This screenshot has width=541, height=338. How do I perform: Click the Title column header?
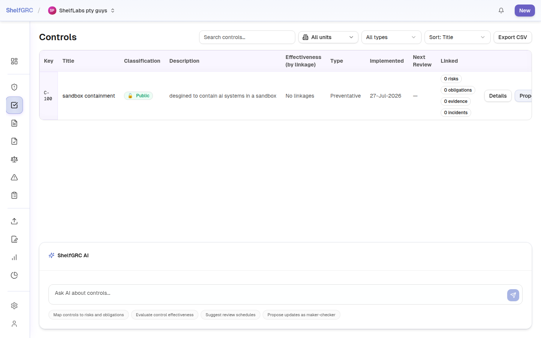point(68,61)
